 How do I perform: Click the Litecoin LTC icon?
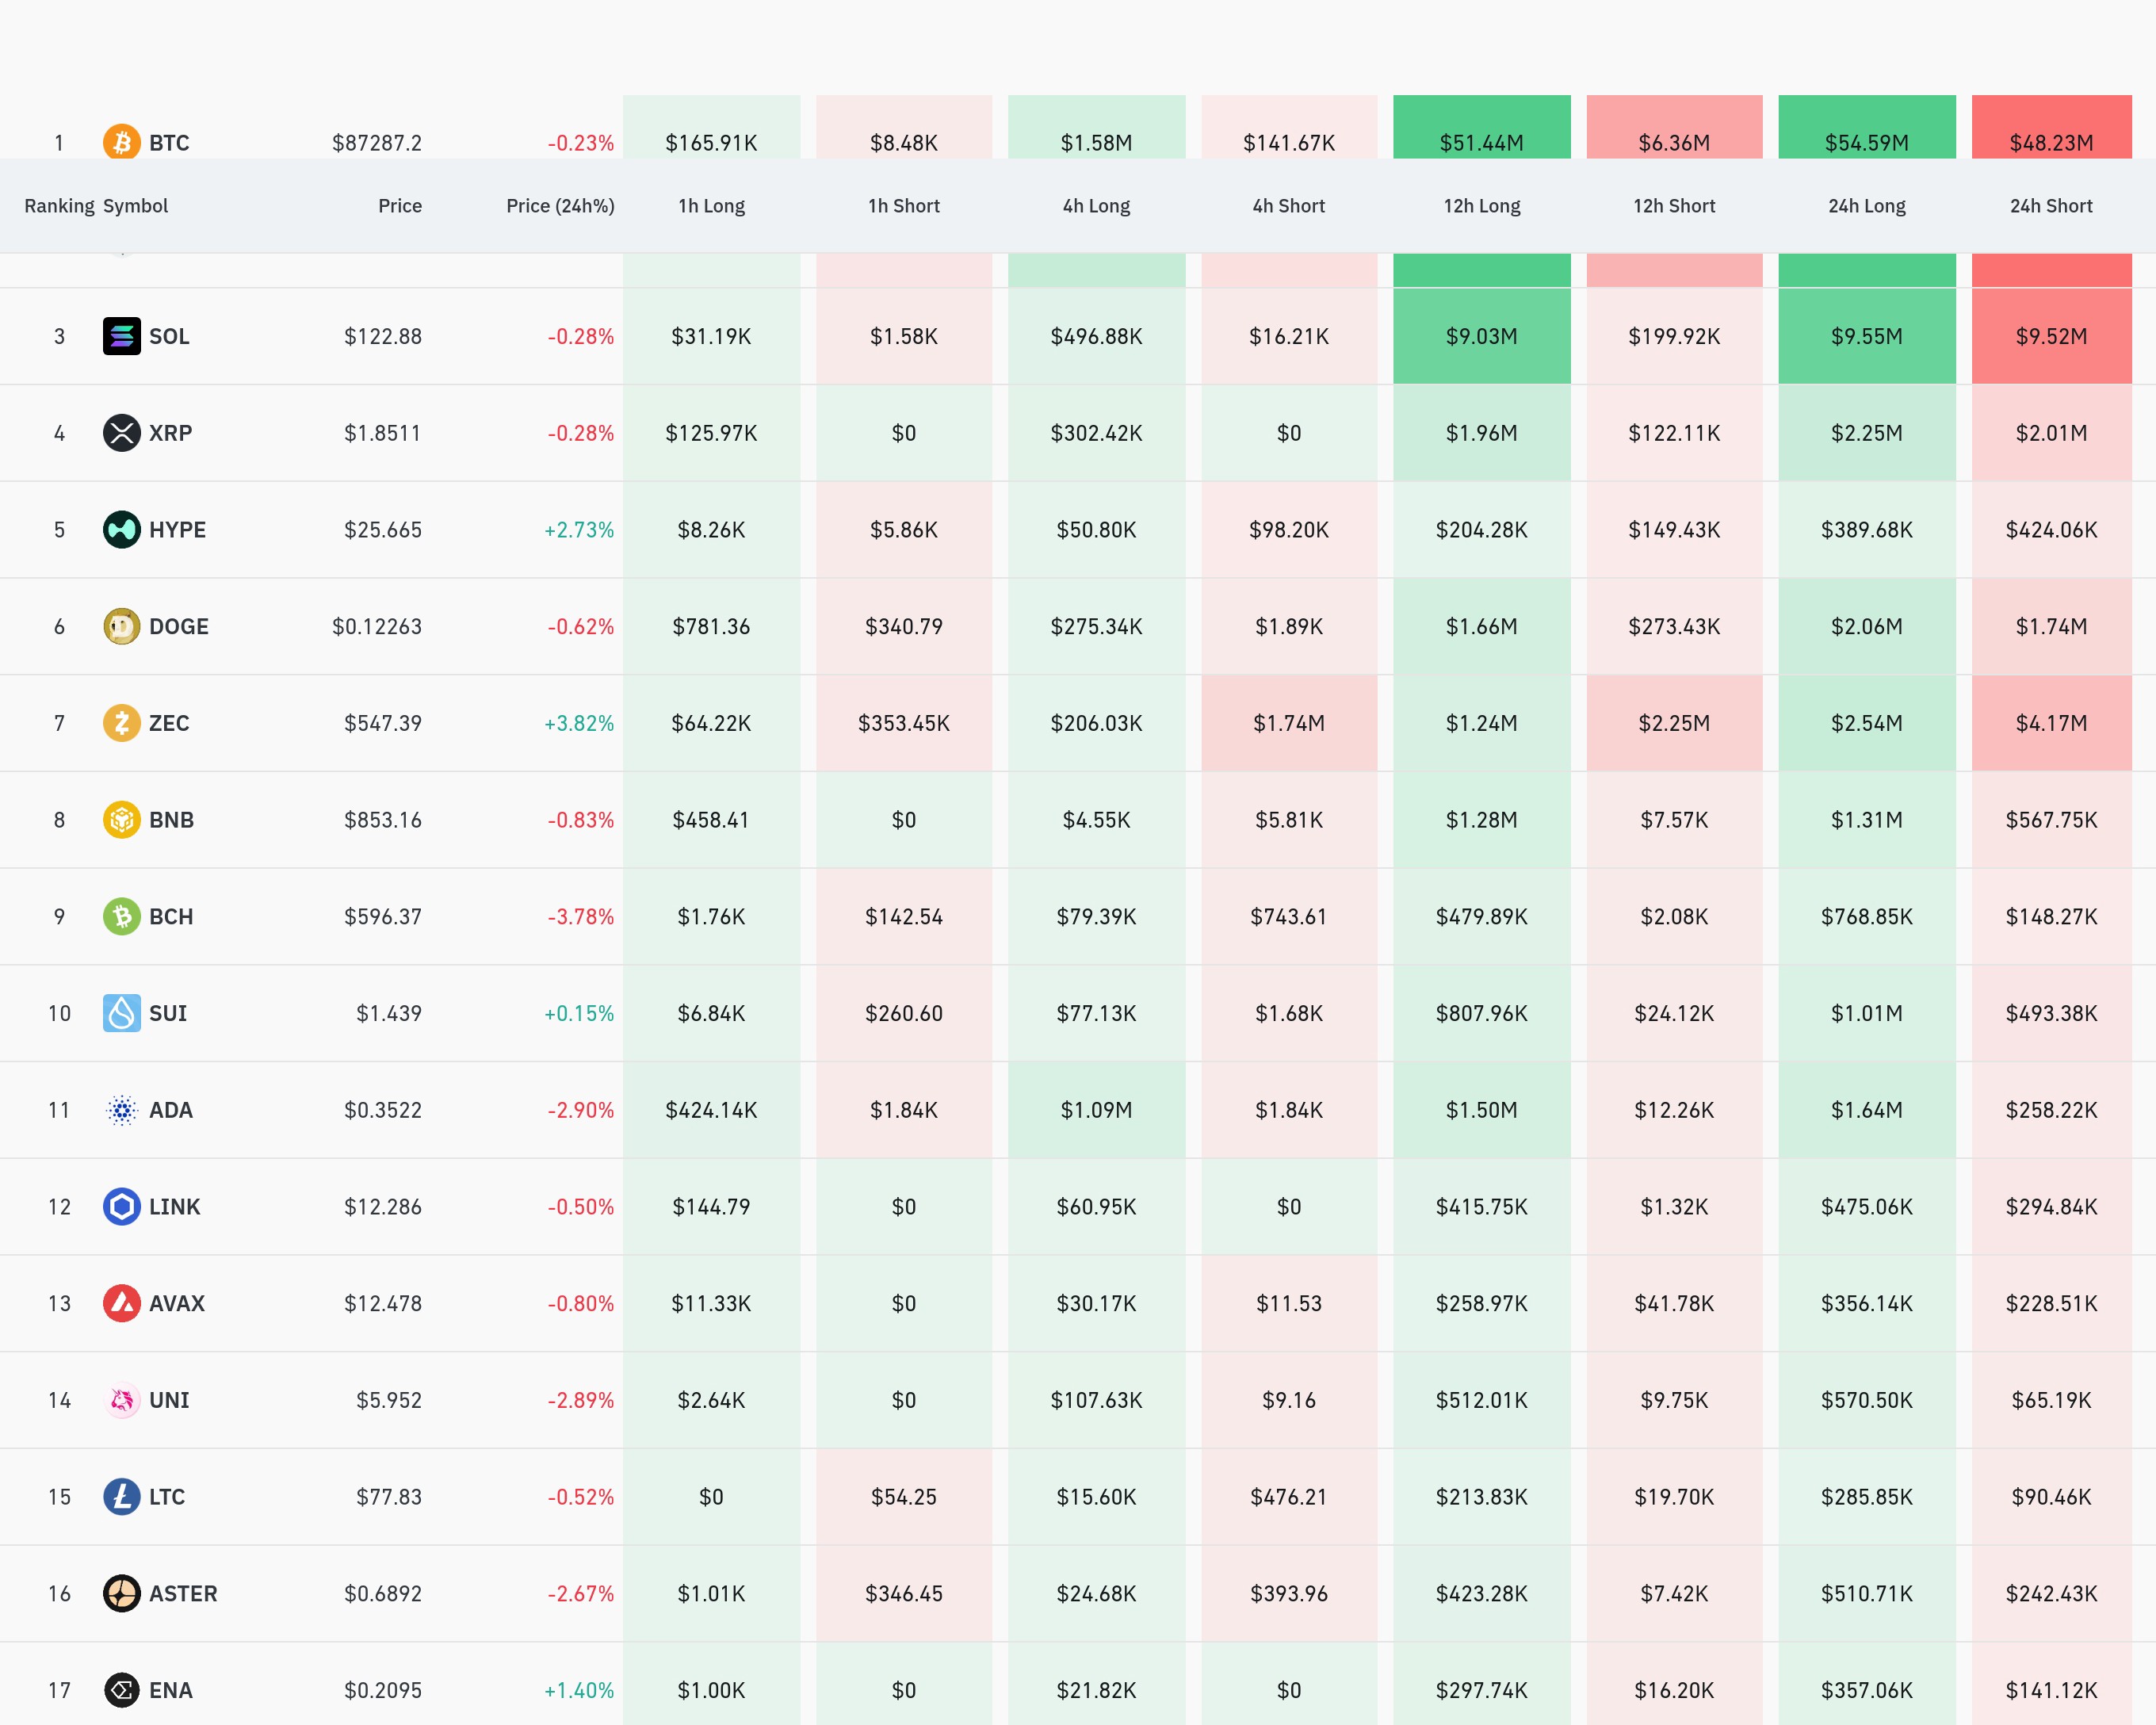coord(121,1497)
